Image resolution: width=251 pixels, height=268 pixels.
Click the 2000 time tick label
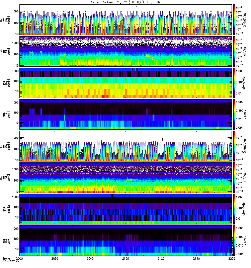[19, 258]
